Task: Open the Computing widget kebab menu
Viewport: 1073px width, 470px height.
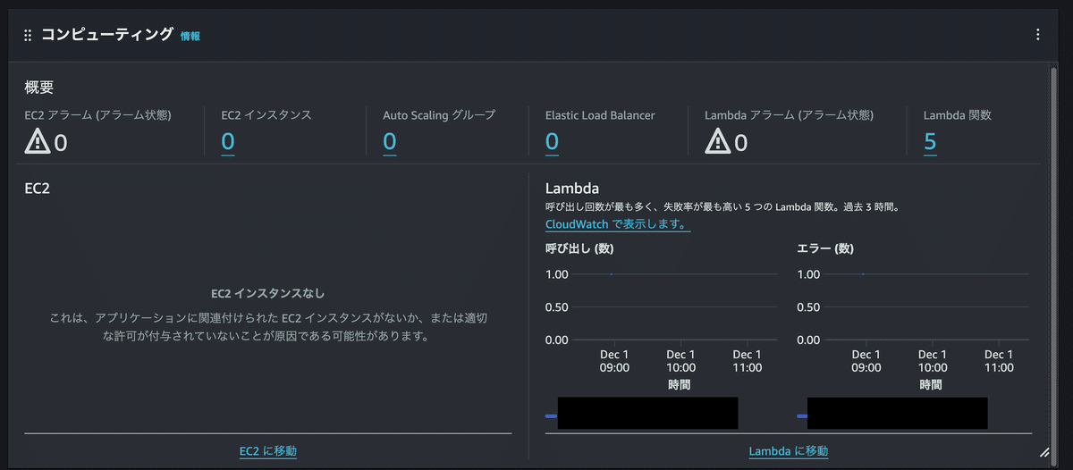Action: [x=1037, y=35]
